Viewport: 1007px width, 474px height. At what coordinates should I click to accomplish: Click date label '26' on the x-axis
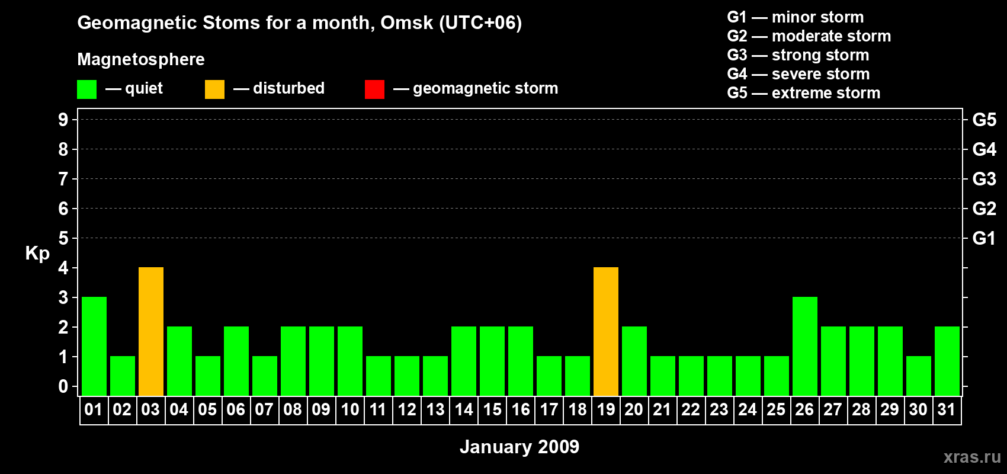(x=804, y=410)
